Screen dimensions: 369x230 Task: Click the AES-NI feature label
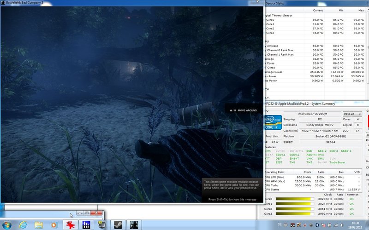pos(311,155)
